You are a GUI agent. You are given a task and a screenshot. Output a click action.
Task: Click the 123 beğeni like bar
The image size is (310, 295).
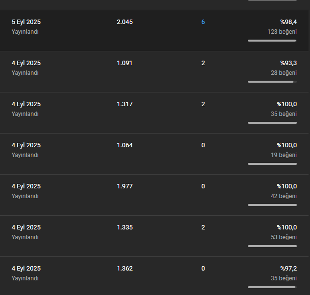pyautogui.click(x=272, y=41)
